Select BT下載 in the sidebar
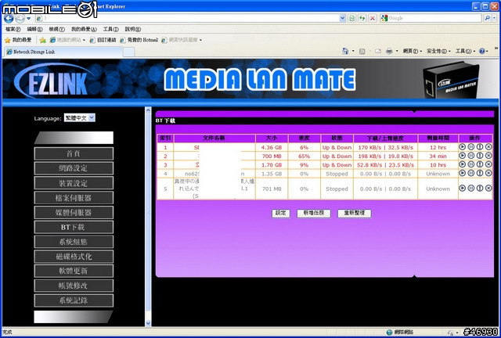 coord(74,227)
